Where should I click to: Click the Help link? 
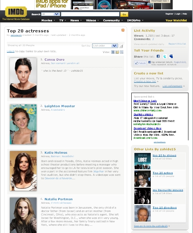185,14
